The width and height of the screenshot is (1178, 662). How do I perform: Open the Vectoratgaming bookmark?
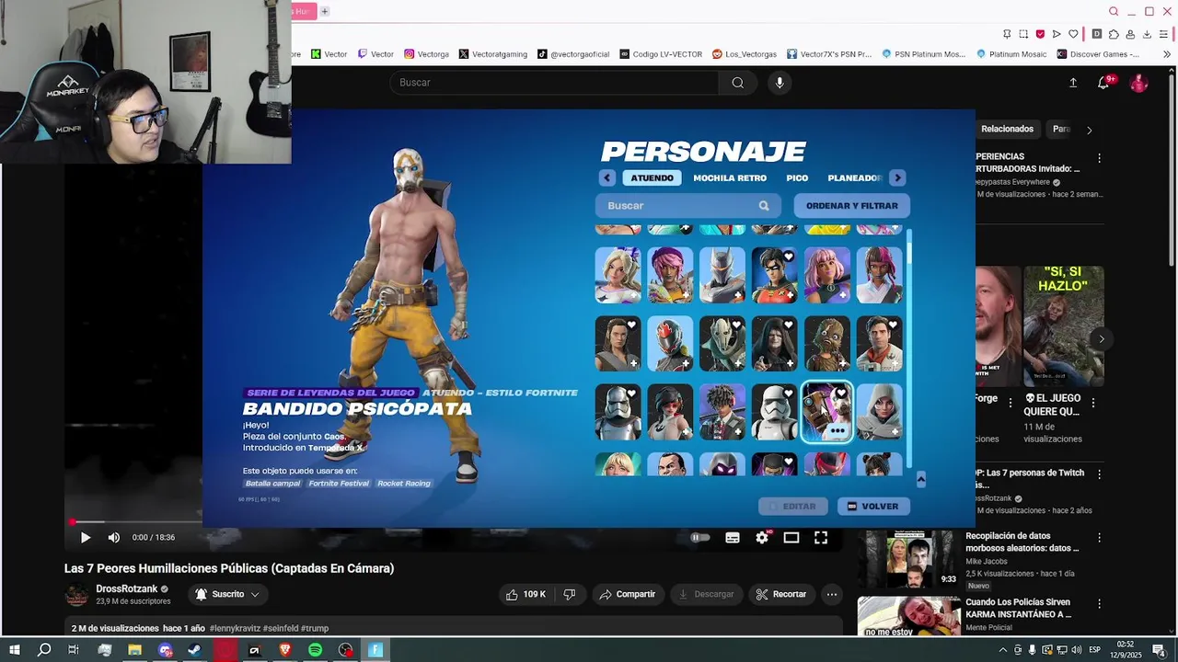coord(493,54)
